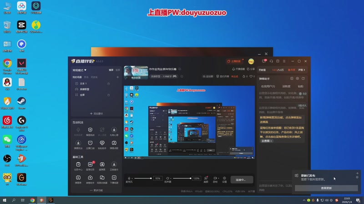The image size is (364, 204).
Task: Click the streamer avatar in title bar
Action: (x=251, y=61)
